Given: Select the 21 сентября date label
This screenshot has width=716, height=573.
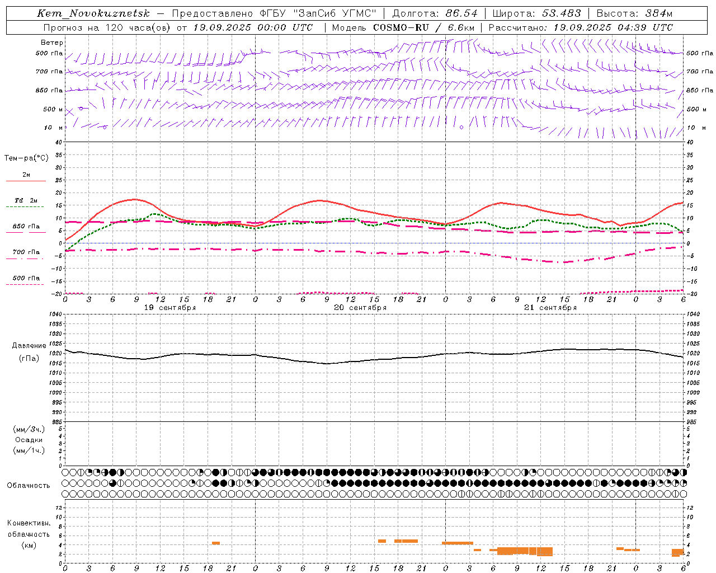Looking at the screenshot, I should 550,308.
